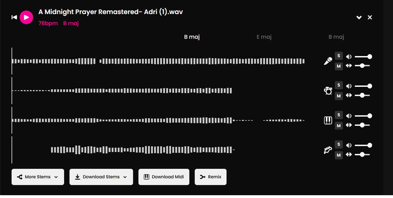Mute the drums stem
This screenshot has height=198, width=393.
point(338,96)
